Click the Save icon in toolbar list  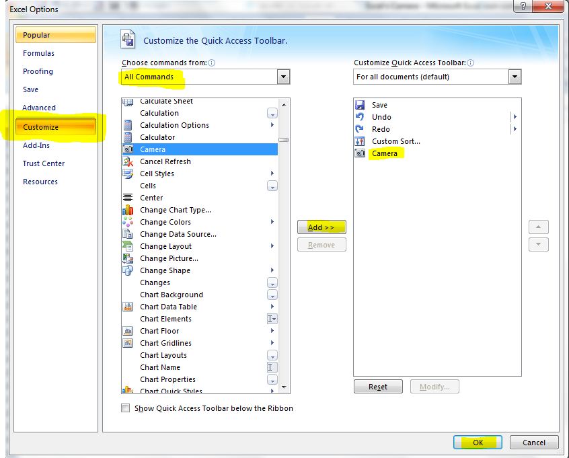tap(360, 105)
